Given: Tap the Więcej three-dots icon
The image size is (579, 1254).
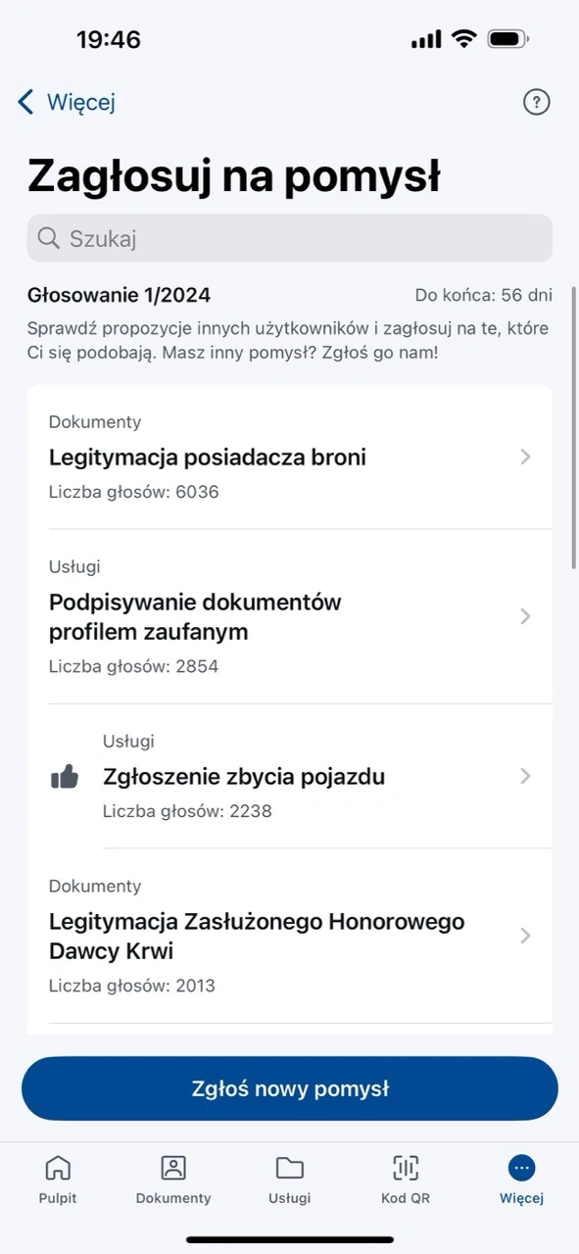Looking at the screenshot, I should 521,1168.
